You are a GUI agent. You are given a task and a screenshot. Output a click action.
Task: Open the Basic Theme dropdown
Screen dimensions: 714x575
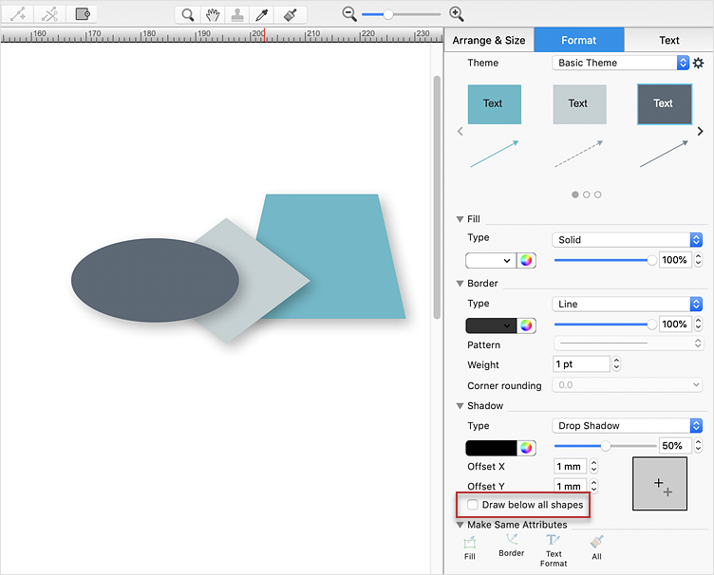(621, 63)
